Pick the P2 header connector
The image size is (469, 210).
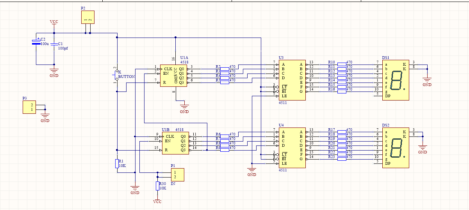(x=88, y=17)
